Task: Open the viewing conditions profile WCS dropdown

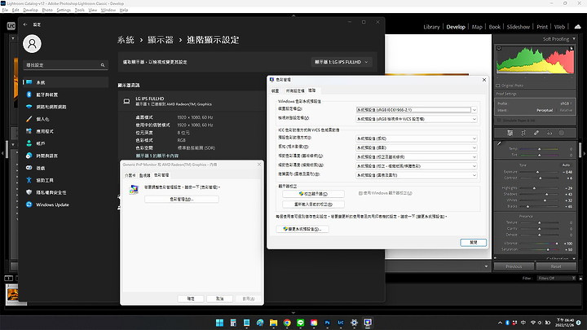Action: pyautogui.click(x=417, y=119)
